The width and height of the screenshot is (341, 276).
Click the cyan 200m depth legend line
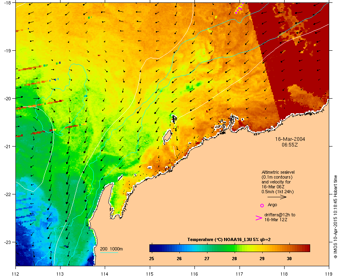(x=109, y=252)
